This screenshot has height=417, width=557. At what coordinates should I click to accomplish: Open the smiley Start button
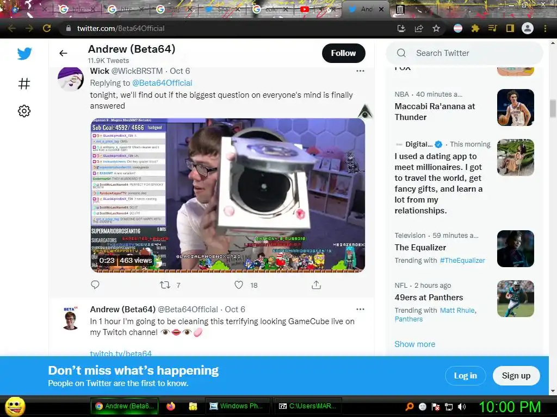[x=15, y=406]
